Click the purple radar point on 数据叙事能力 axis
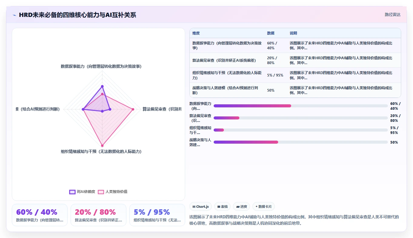This screenshot has width=413, height=238. click(102, 86)
